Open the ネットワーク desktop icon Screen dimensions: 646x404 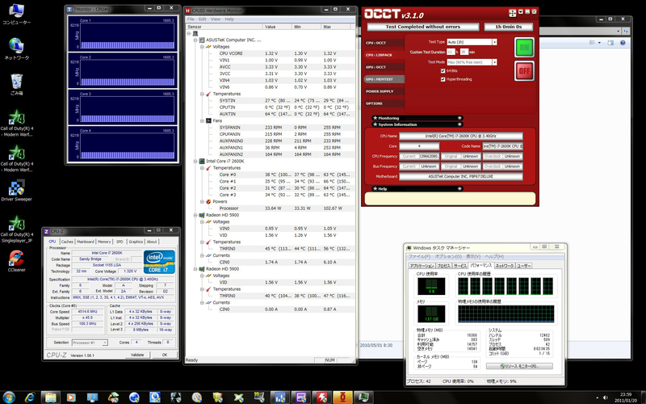pos(16,48)
